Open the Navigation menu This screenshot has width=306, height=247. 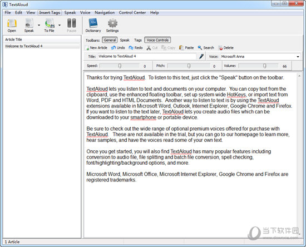(105, 12)
